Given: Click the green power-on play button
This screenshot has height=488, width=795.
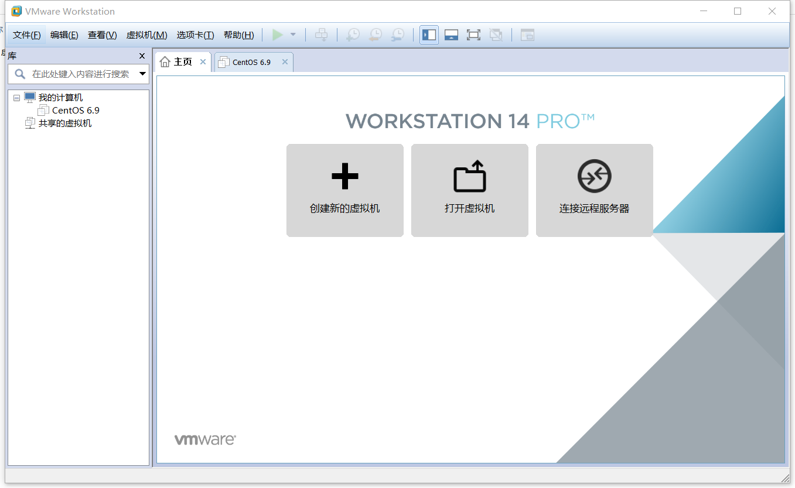Looking at the screenshot, I should 277,35.
